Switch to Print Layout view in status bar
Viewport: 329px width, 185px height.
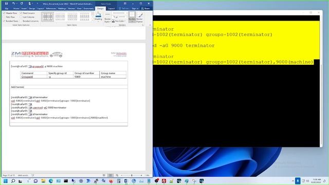[111, 175]
